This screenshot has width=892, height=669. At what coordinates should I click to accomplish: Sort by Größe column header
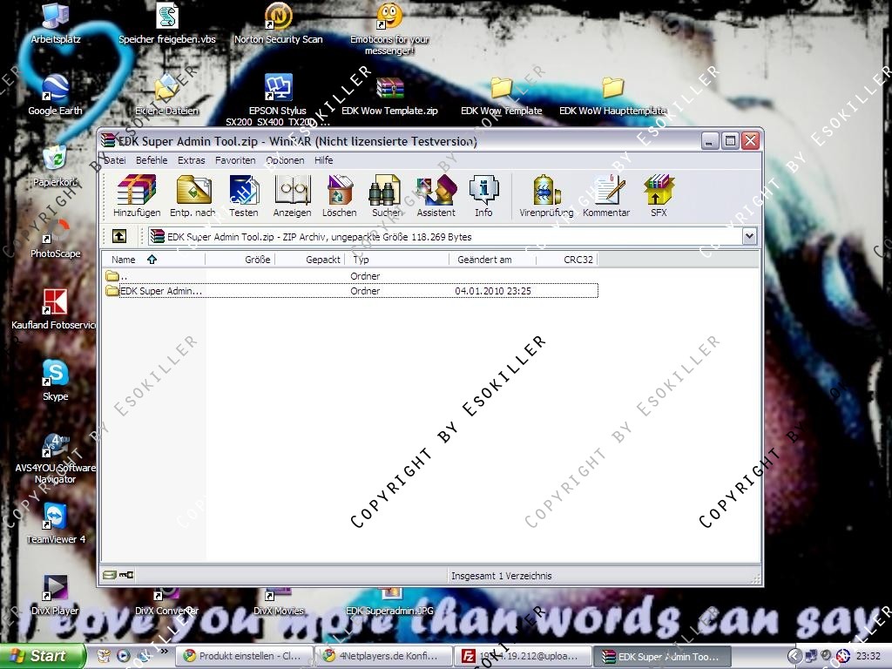[240, 260]
